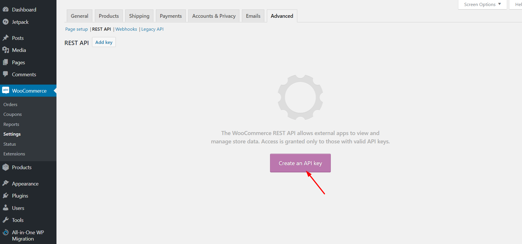Open the REST API section link

click(101, 29)
